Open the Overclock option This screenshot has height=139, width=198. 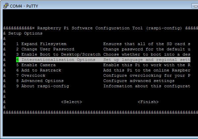tap(33, 75)
